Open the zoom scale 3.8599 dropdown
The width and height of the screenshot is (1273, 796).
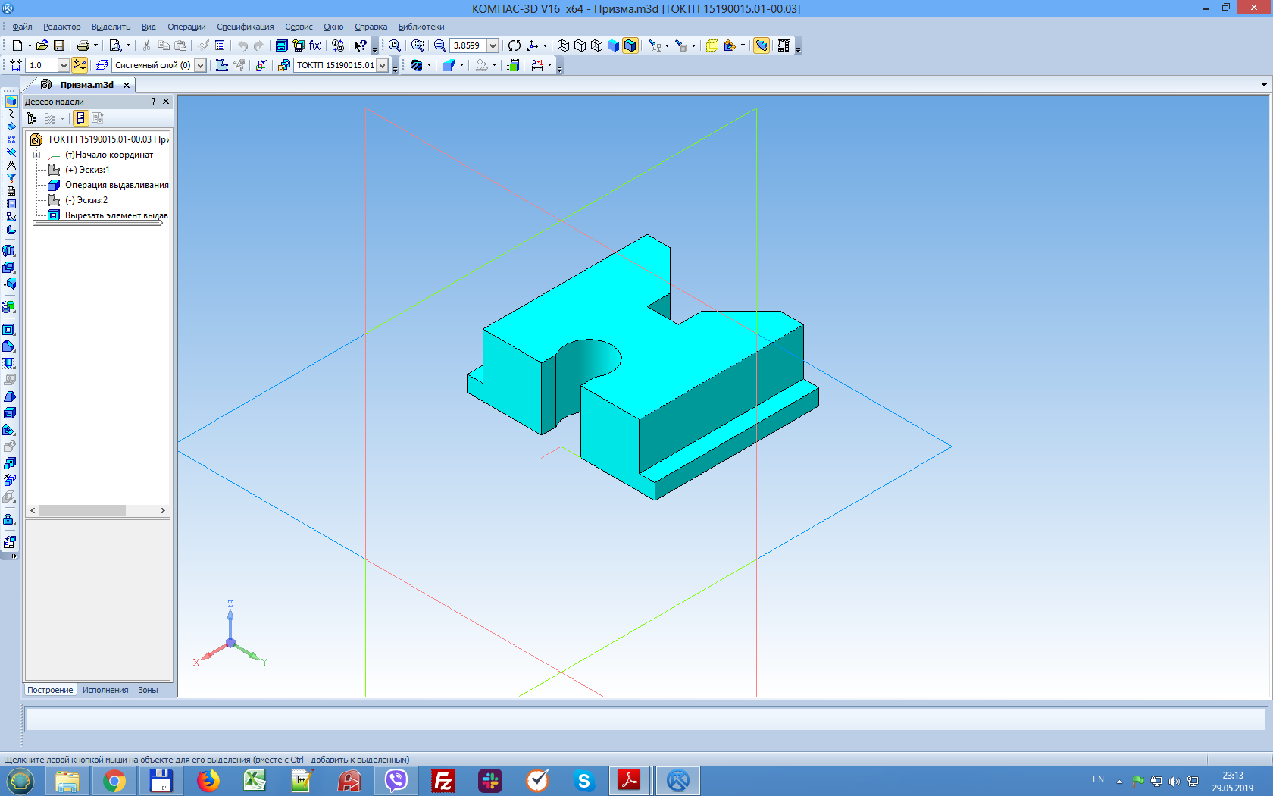point(493,45)
